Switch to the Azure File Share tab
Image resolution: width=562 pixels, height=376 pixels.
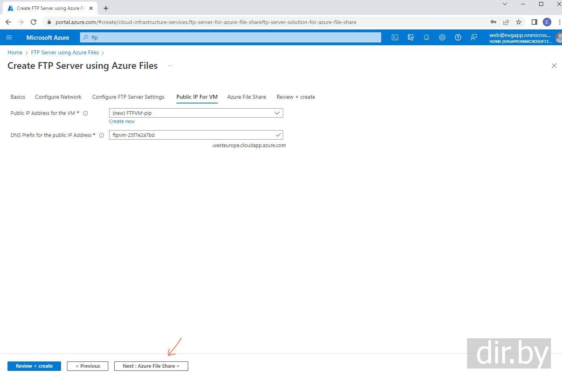coord(247,97)
